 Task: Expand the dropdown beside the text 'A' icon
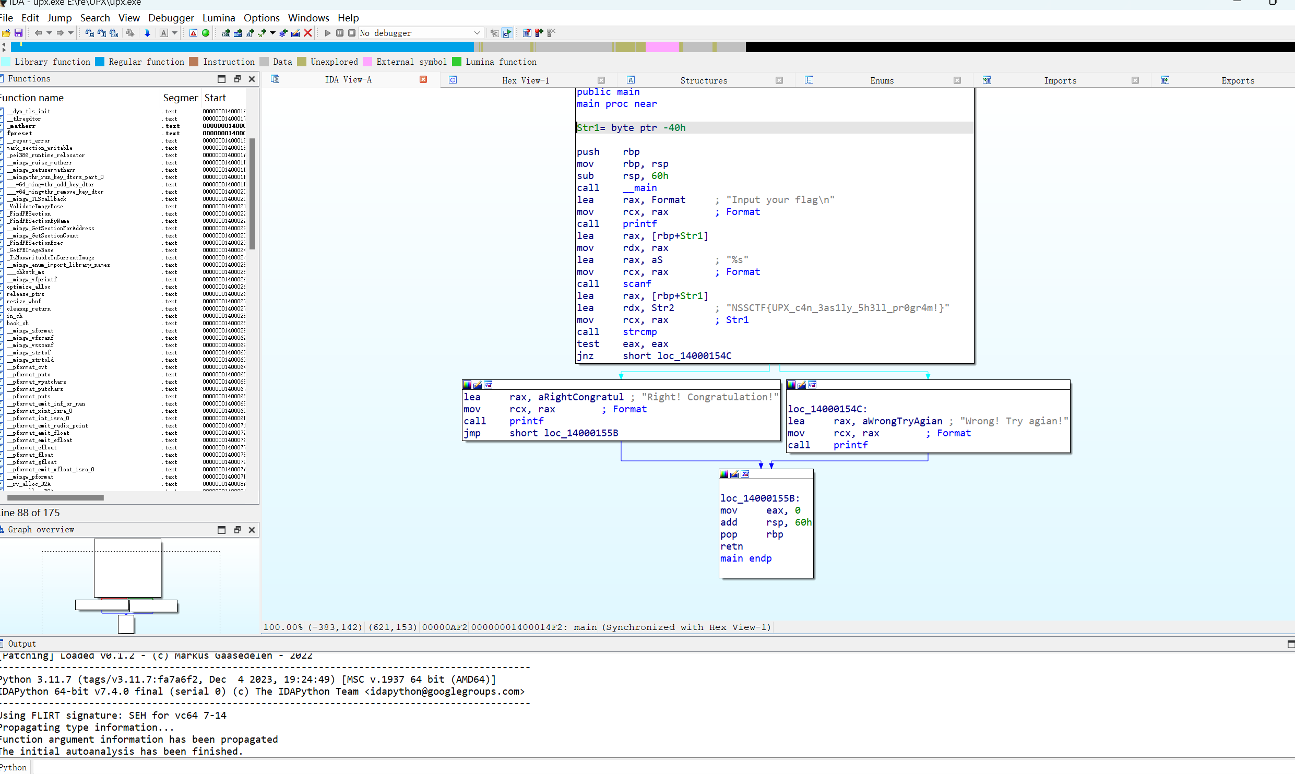pos(175,33)
